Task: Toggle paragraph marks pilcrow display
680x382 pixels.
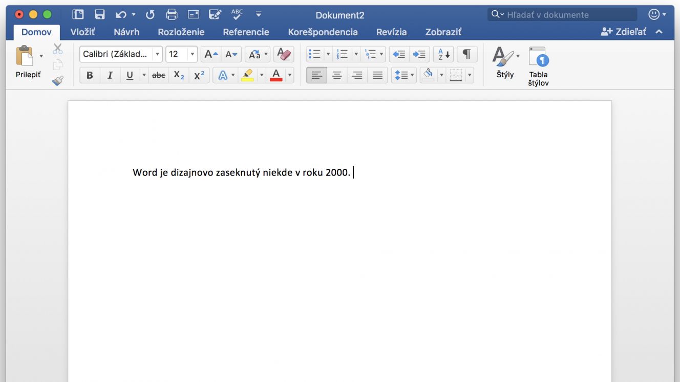Action: tap(466, 54)
